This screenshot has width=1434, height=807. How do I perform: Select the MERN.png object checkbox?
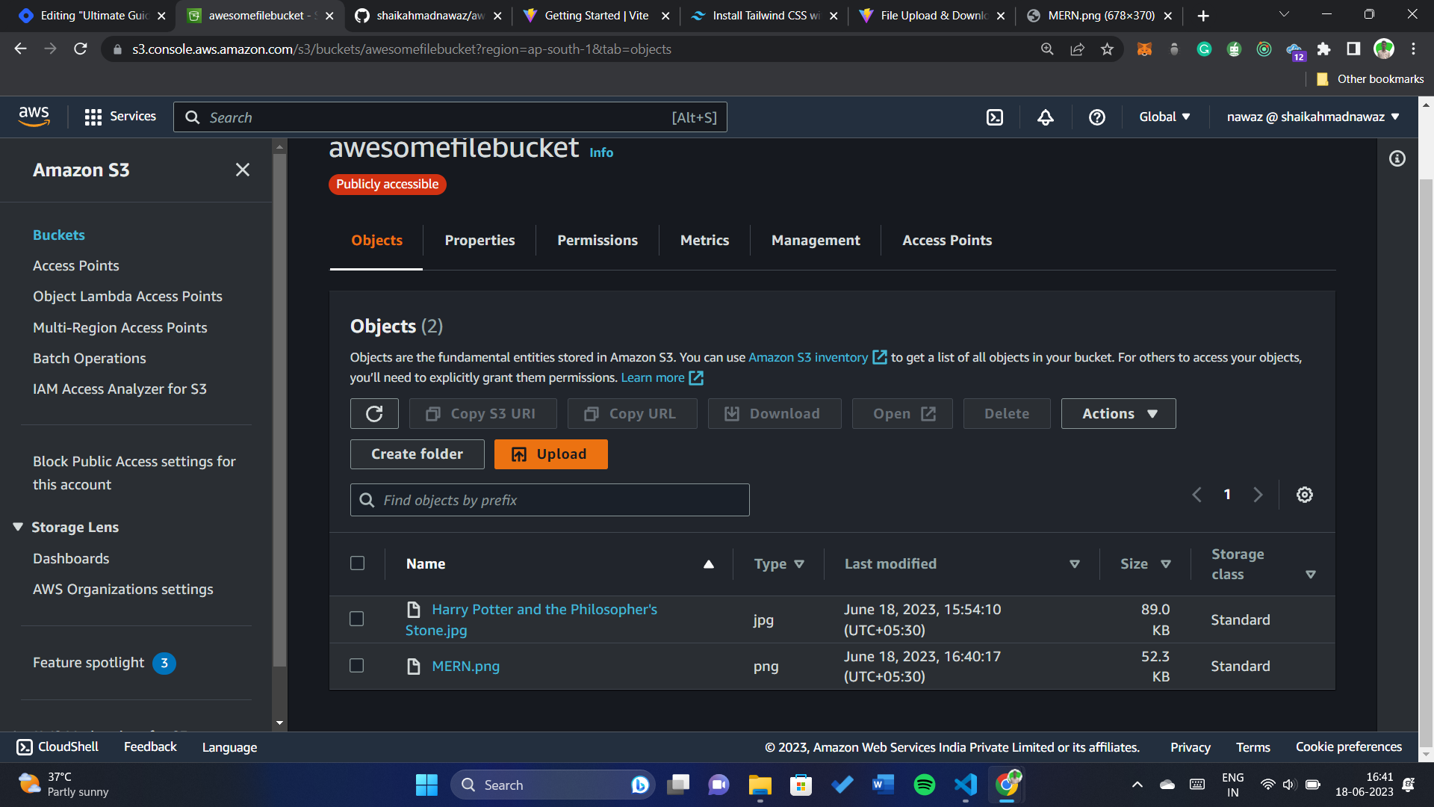click(357, 666)
